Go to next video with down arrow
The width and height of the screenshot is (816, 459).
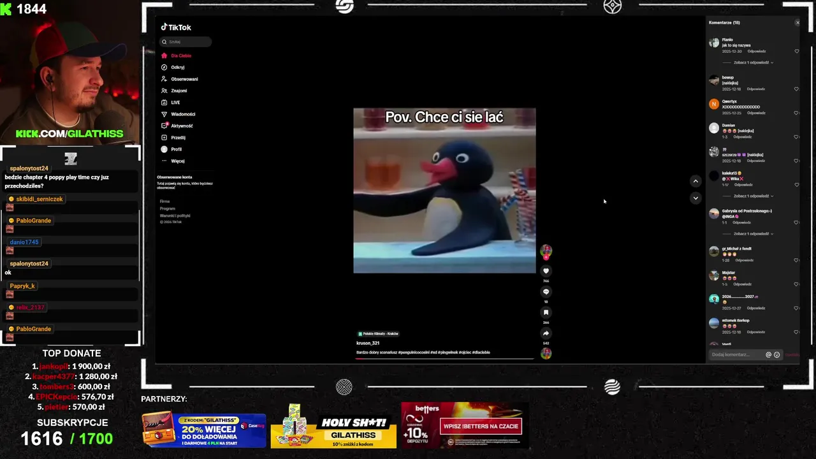coord(696,198)
